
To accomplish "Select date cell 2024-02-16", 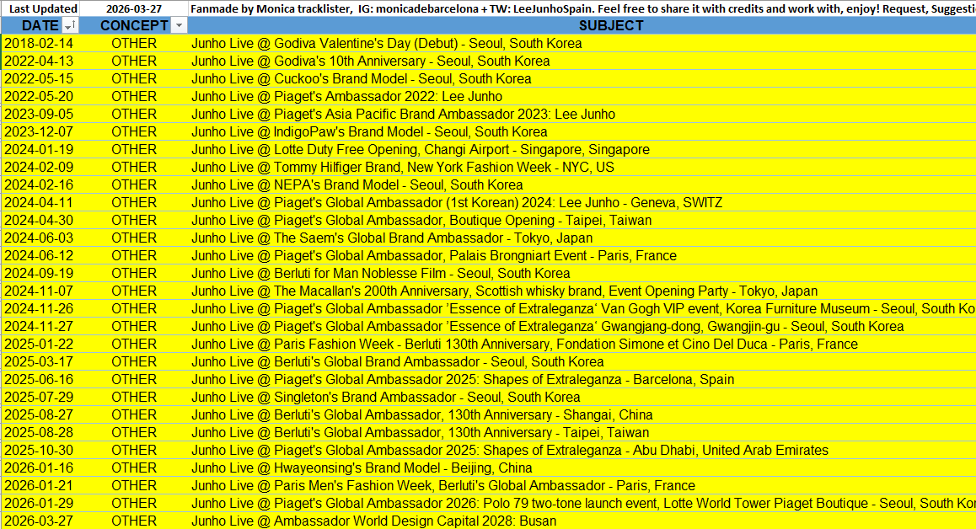I will pos(40,184).
